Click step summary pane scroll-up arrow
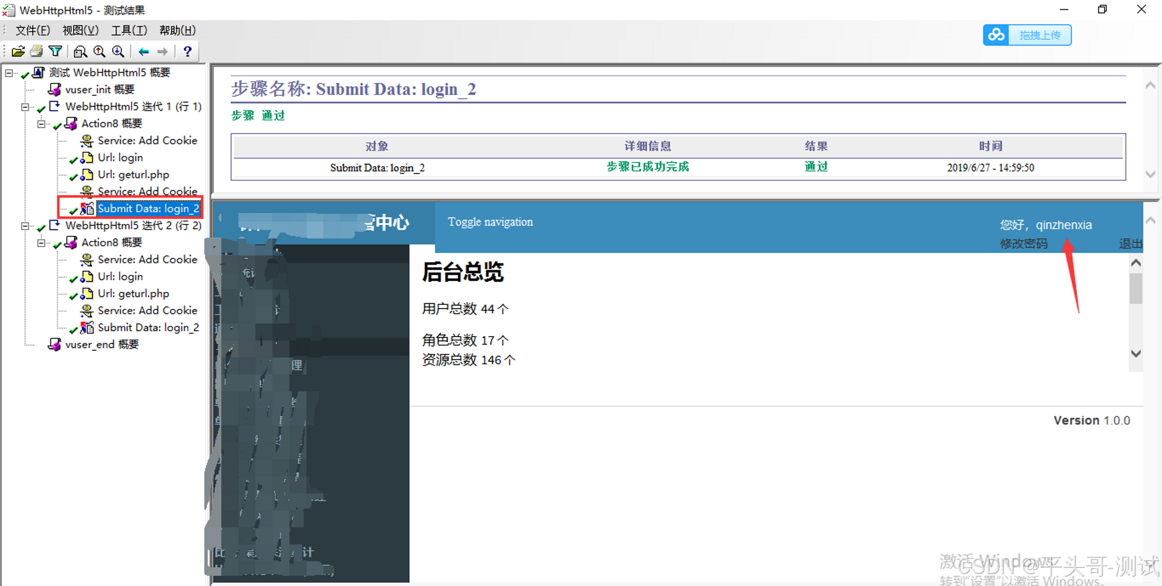Viewport: 1162px width, 586px height. tap(1150, 86)
